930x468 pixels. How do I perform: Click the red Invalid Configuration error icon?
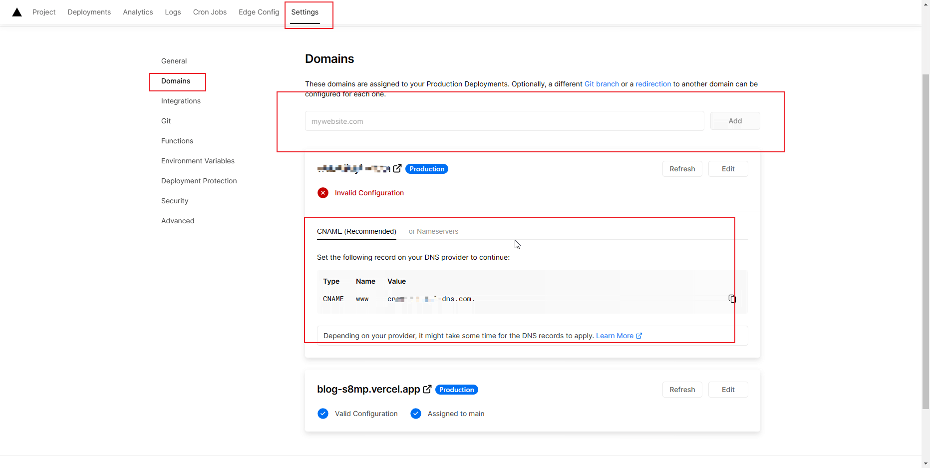point(323,193)
